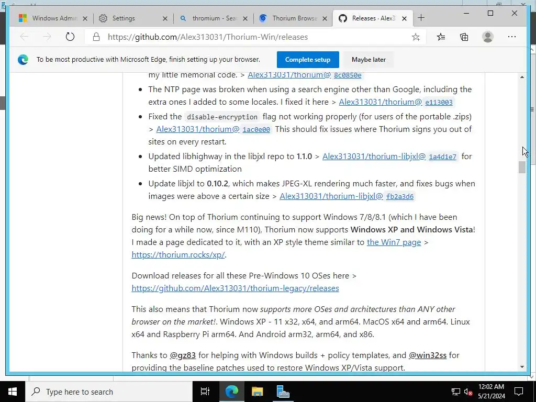Click Edge icon on taskbar

tap(231, 392)
